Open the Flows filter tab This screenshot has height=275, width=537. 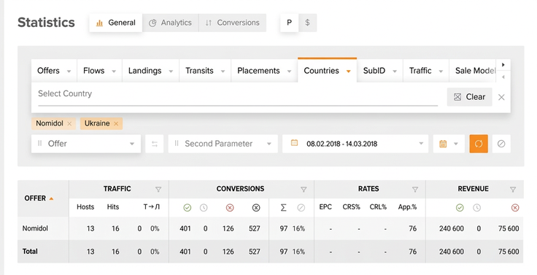(x=100, y=71)
